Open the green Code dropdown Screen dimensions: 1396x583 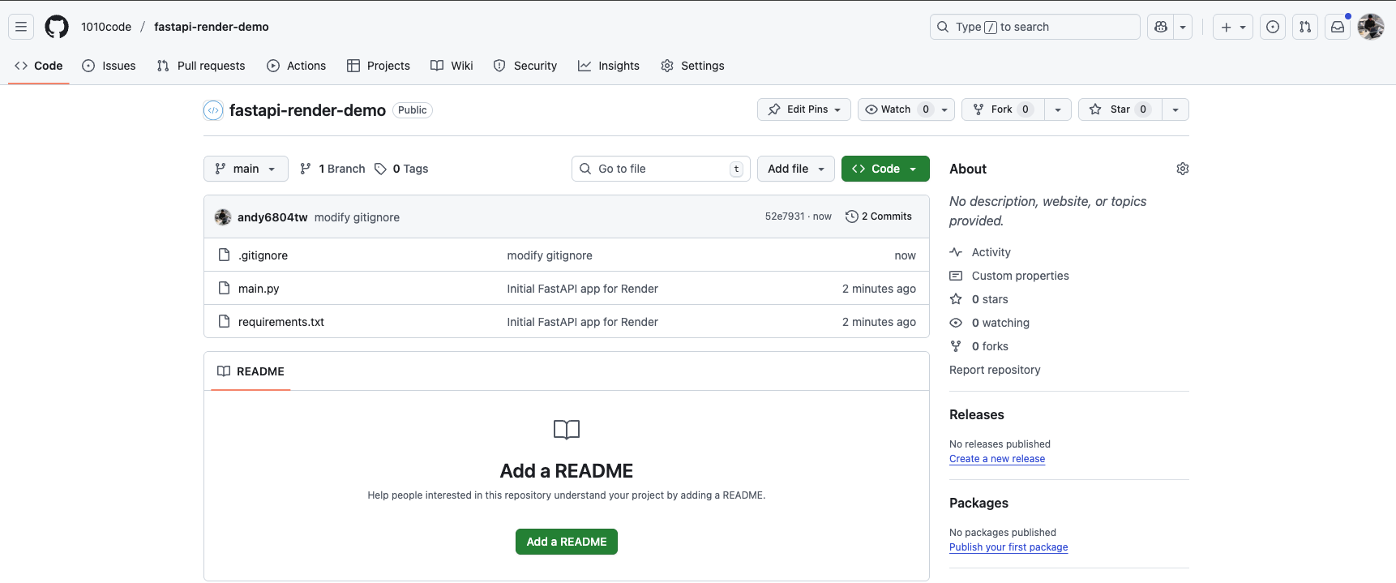pyautogui.click(x=884, y=169)
